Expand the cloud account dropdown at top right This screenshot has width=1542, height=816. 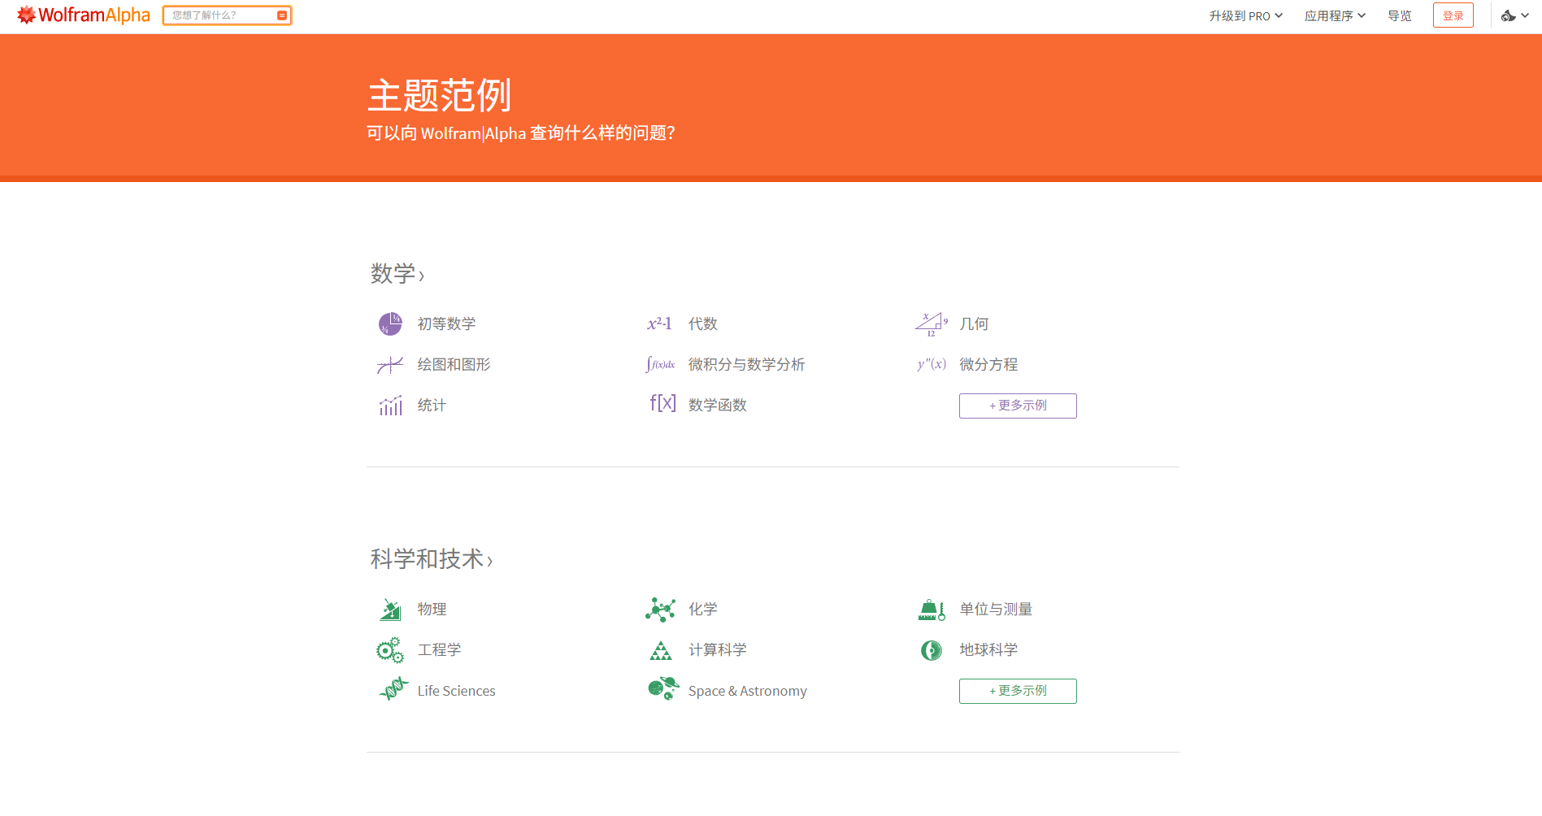click(x=1514, y=15)
